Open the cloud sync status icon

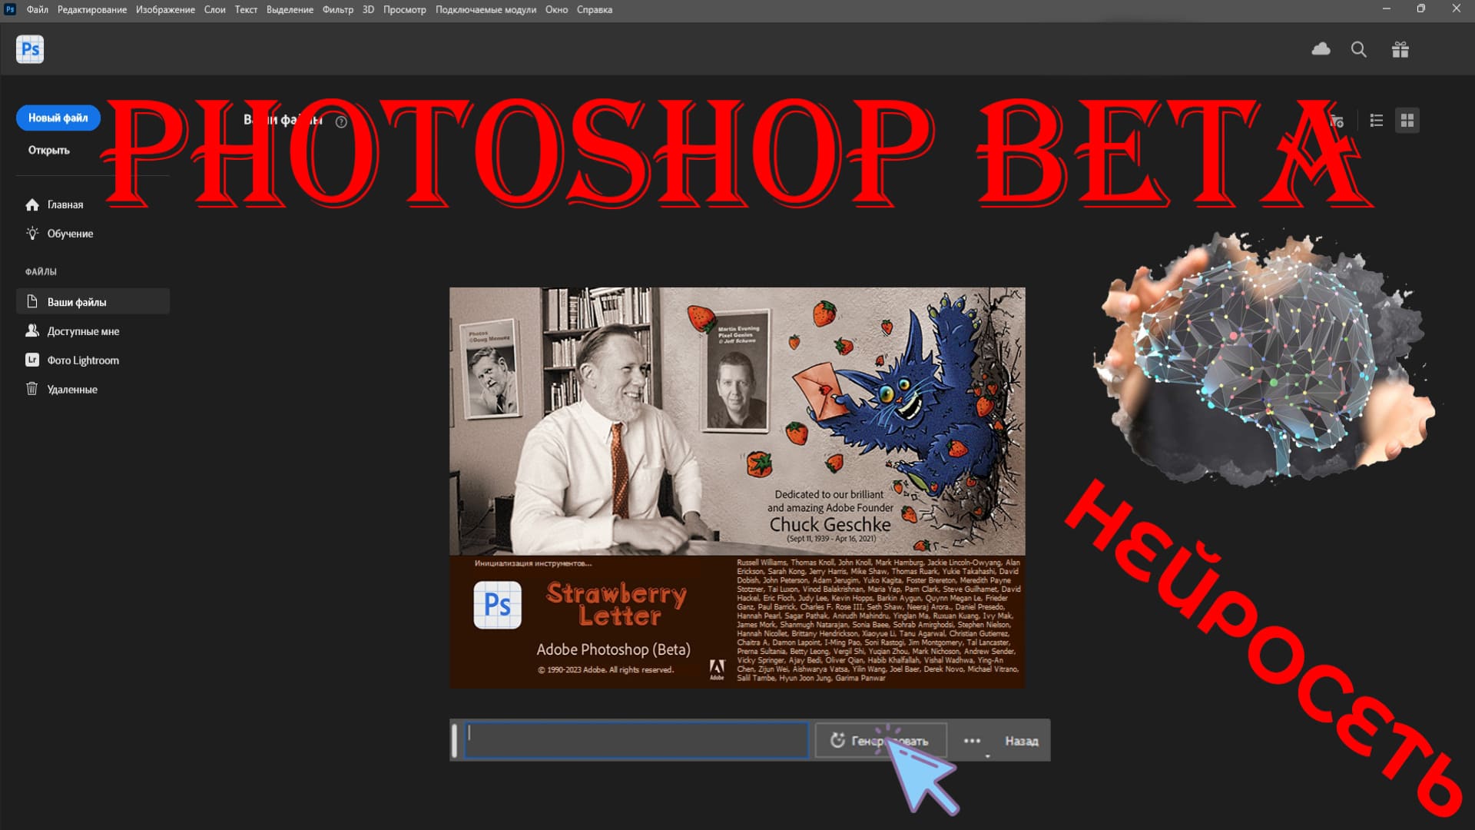pyautogui.click(x=1321, y=50)
